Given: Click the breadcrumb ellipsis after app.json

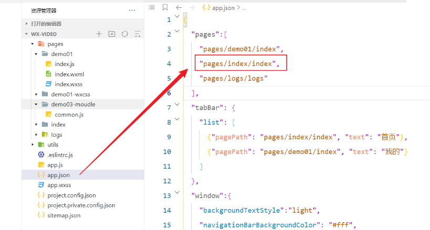Looking at the screenshot, I should pyautogui.click(x=244, y=8).
